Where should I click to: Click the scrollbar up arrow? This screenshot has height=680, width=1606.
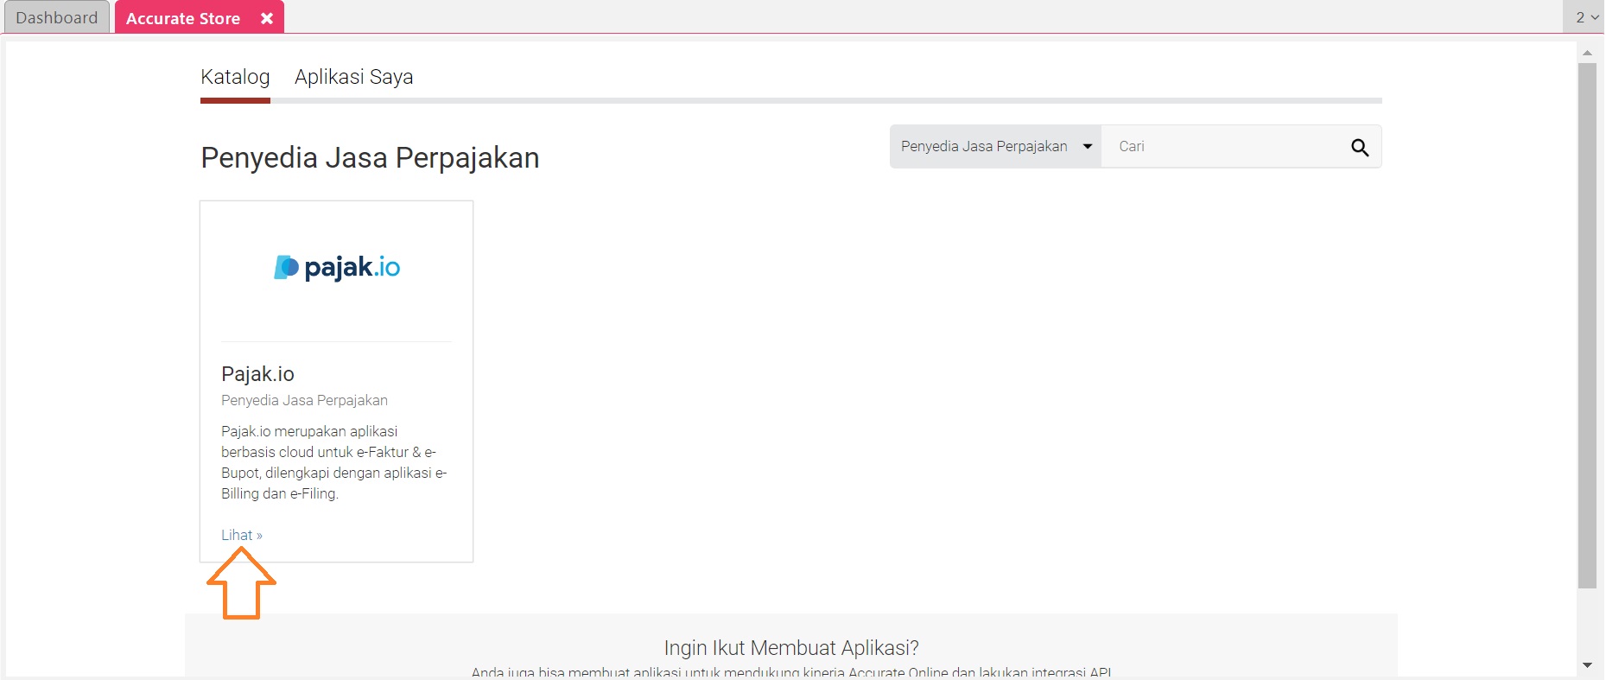point(1587,53)
